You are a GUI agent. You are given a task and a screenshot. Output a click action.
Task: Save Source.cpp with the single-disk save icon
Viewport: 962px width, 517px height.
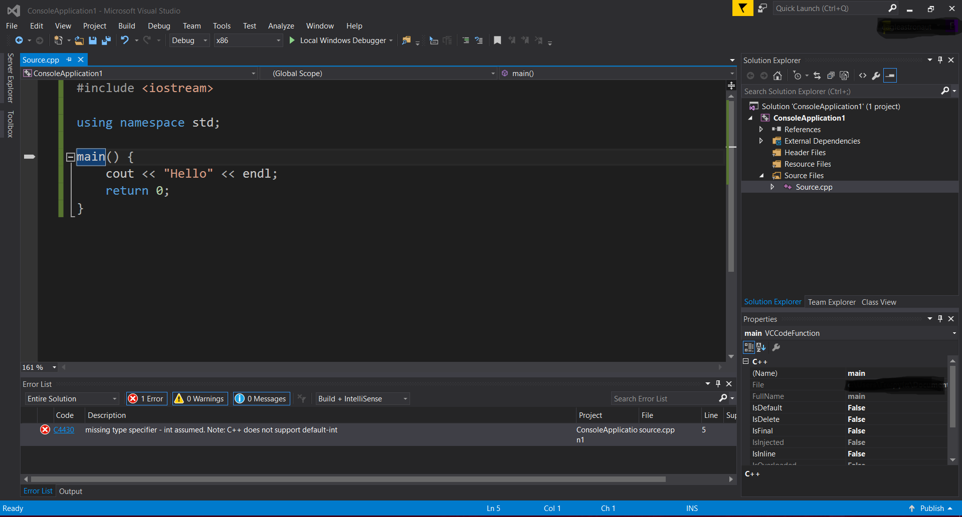[93, 41]
